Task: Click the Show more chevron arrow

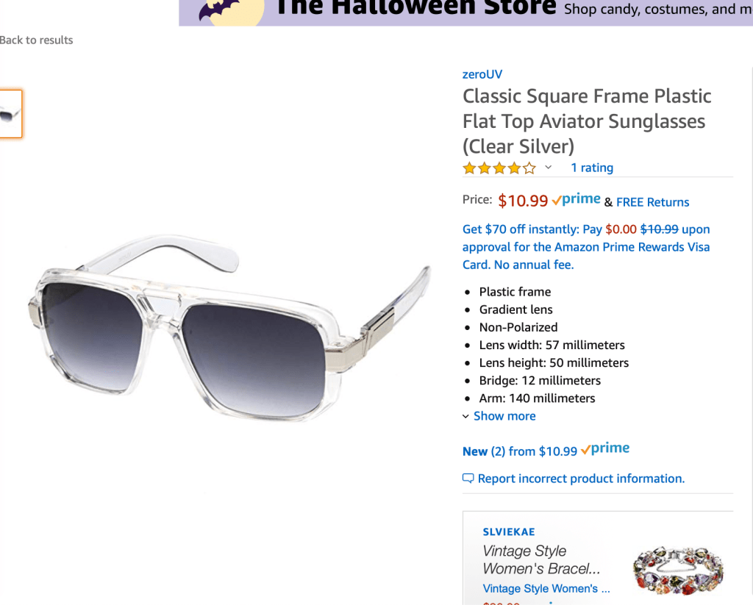Action: [x=465, y=416]
